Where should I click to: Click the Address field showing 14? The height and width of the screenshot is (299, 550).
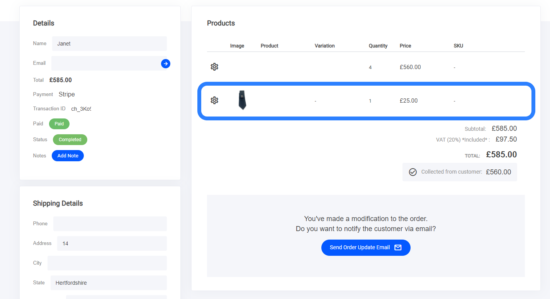click(x=112, y=243)
